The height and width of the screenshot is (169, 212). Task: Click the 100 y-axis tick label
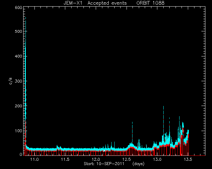pos(19,131)
